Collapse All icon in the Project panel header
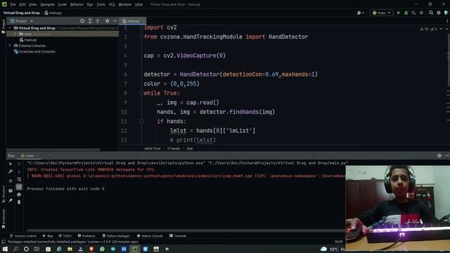The image size is (450, 253). [x=98, y=21]
